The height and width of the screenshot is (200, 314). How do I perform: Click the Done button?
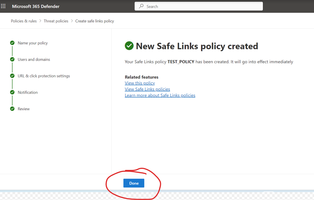[134, 183]
